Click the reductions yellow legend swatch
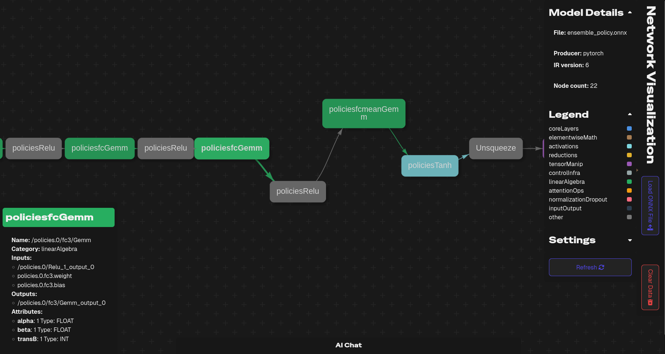Screen dimensions: 665x354 click(x=629, y=155)
